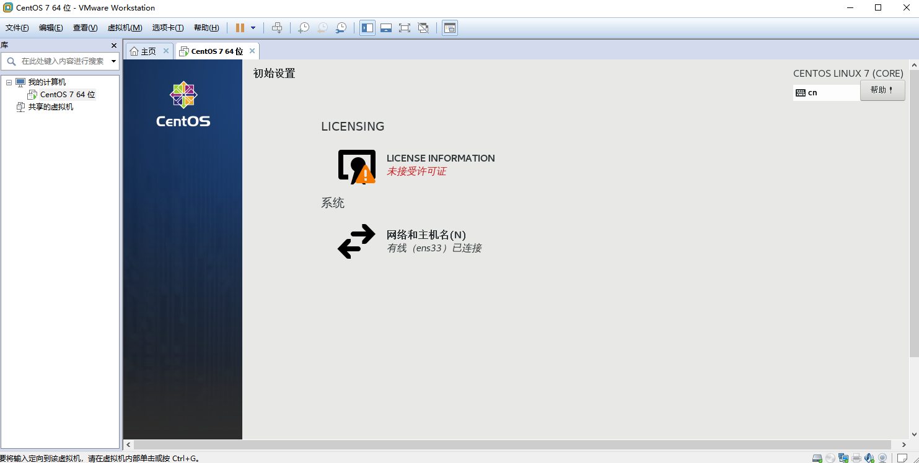Click the CD/DVD status icon
This screenshot has width=919, height=463.
click(830, 458)
